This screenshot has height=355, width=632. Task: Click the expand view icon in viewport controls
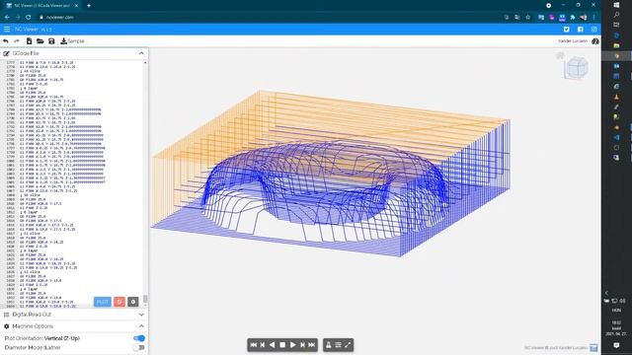click(348, 345)
